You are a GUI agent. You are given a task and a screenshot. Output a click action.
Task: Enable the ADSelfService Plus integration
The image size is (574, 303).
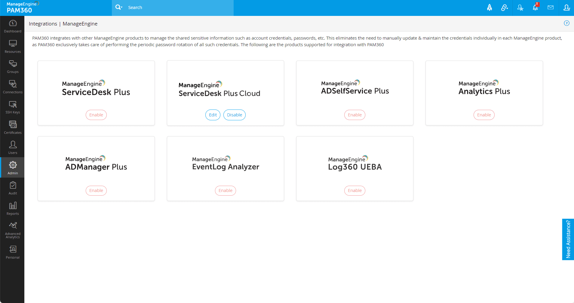click(355, 115)
